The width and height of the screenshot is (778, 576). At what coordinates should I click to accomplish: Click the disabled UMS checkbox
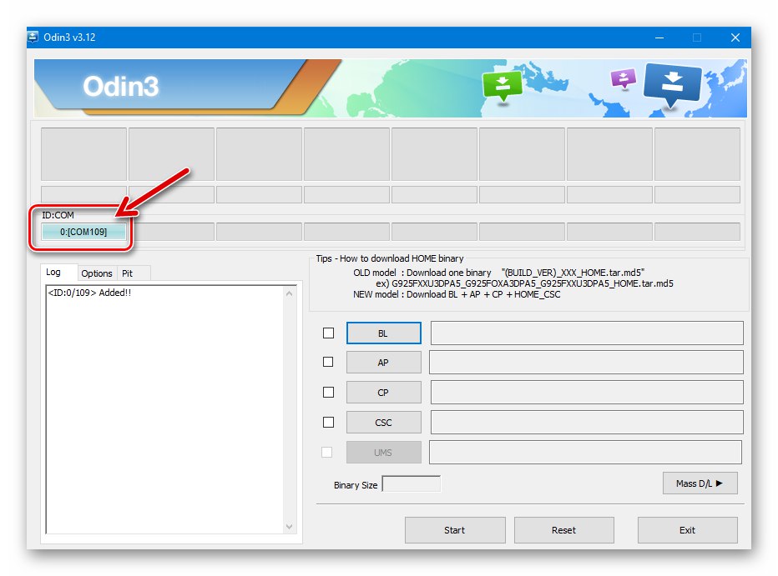[x=327, y=452]
